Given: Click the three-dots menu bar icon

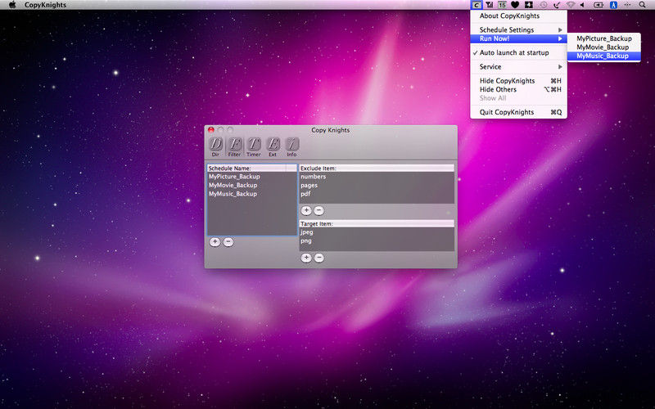Looking at the screenshot, I should pyautogui.click(x=627, y=5).
